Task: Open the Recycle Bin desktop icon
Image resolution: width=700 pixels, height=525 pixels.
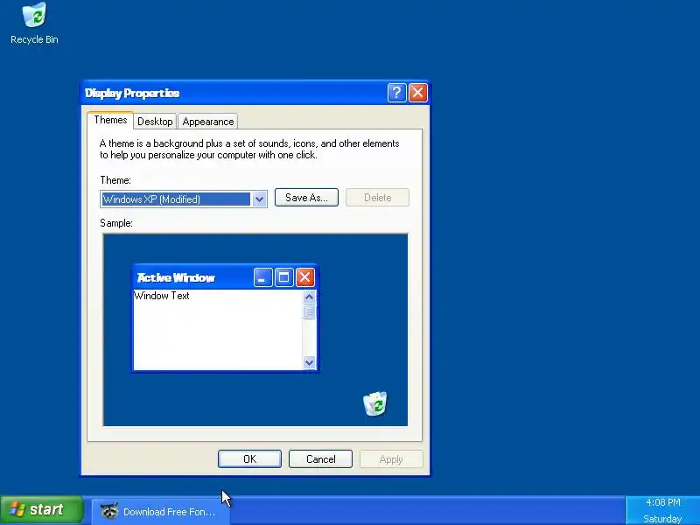Action: point(34,24)
